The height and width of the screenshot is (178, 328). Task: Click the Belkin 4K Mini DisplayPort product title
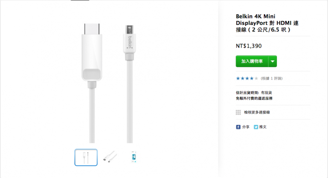267,23
